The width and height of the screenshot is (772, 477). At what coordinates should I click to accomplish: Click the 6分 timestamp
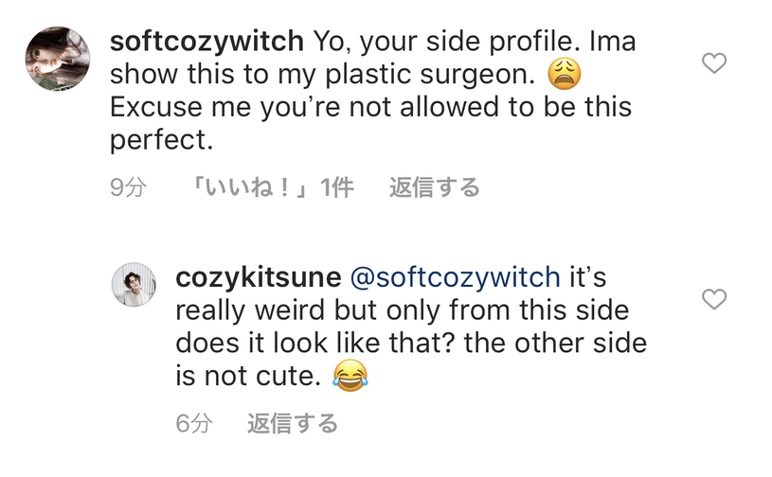[x=194, y=423]
